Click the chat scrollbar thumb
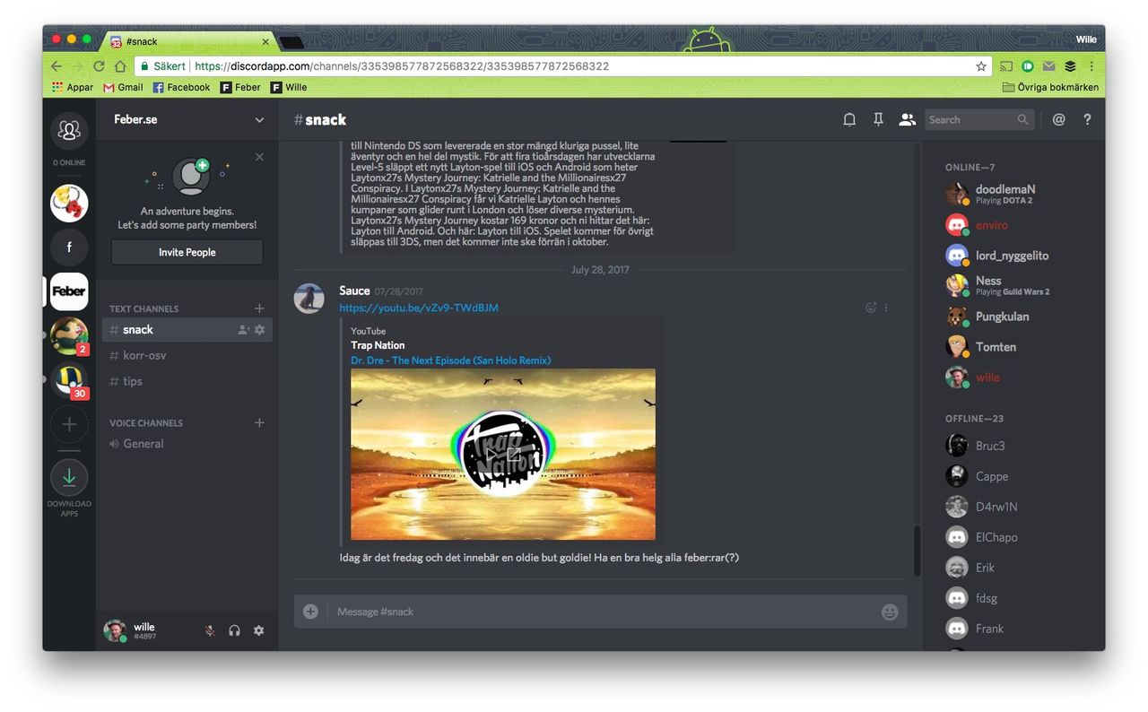 coord(917,551)
